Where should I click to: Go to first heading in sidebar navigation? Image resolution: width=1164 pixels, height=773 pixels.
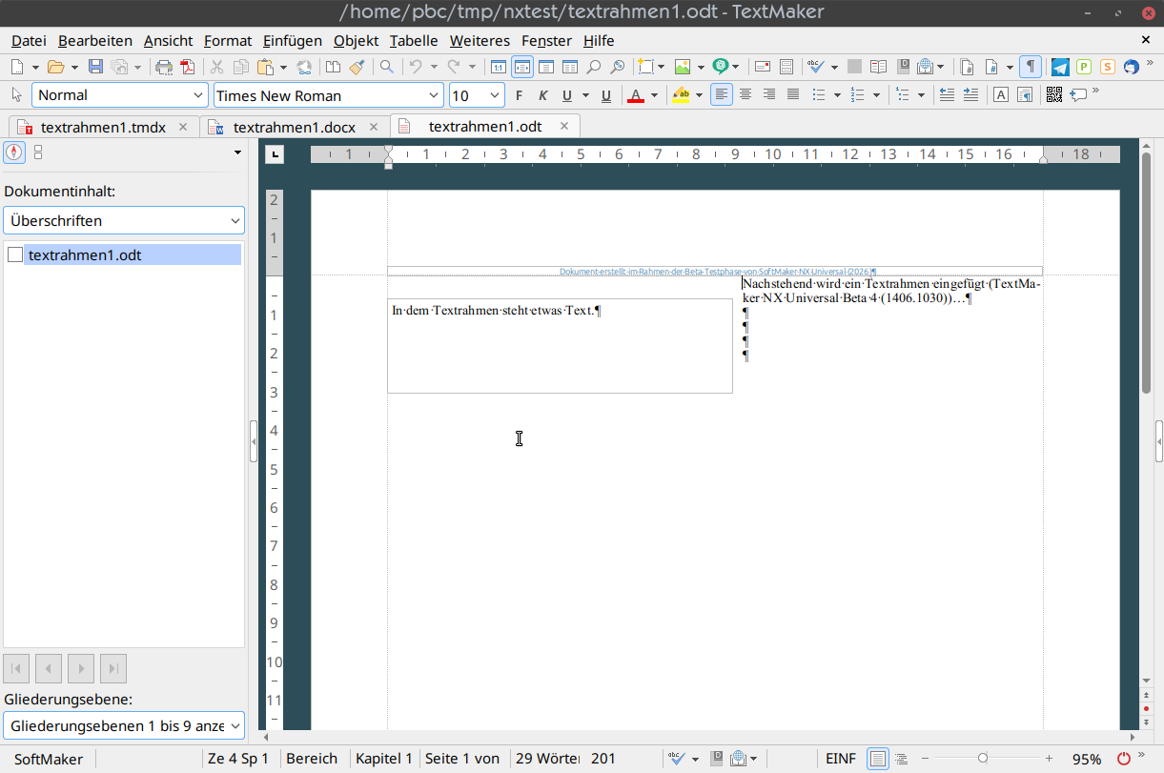click(16, 668)
